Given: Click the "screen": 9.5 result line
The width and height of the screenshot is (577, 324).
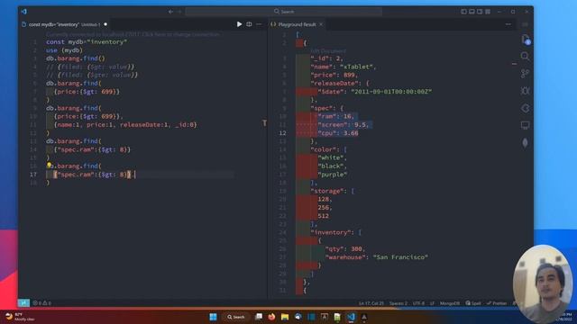Looking at the screenshot, I should pyautogui.click(x=343, y=124).
